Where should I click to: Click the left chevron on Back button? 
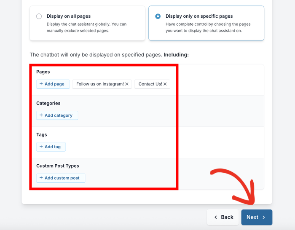(x=216, y=217)
